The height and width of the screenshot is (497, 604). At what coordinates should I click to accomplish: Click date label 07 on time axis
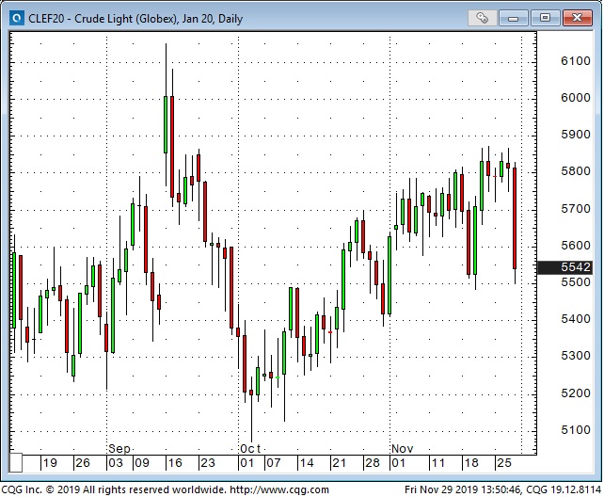pyautogui.click(x=274, y=463)
